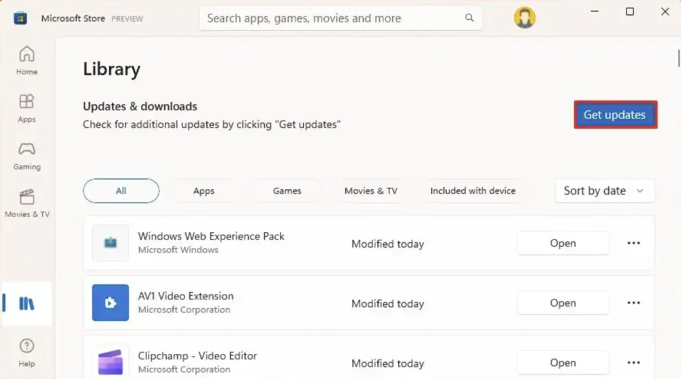Filter library by Apps
Screen dimensions: 681x379
click(x=204, y=191)
